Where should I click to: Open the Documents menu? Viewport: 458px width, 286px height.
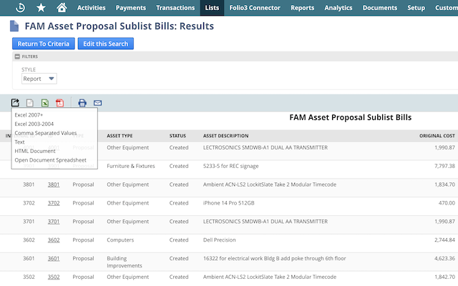[x=380, y=8]
